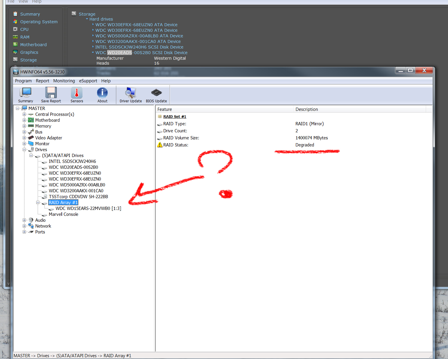Image resolution: width=448 pixels, height=359 pixels.
Task: Click the About info icon
Action: [x=102, y=93]
